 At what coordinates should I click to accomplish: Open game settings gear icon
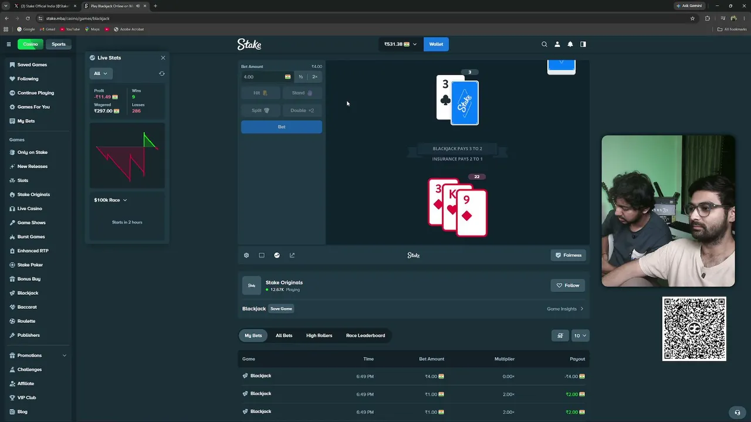246,255
